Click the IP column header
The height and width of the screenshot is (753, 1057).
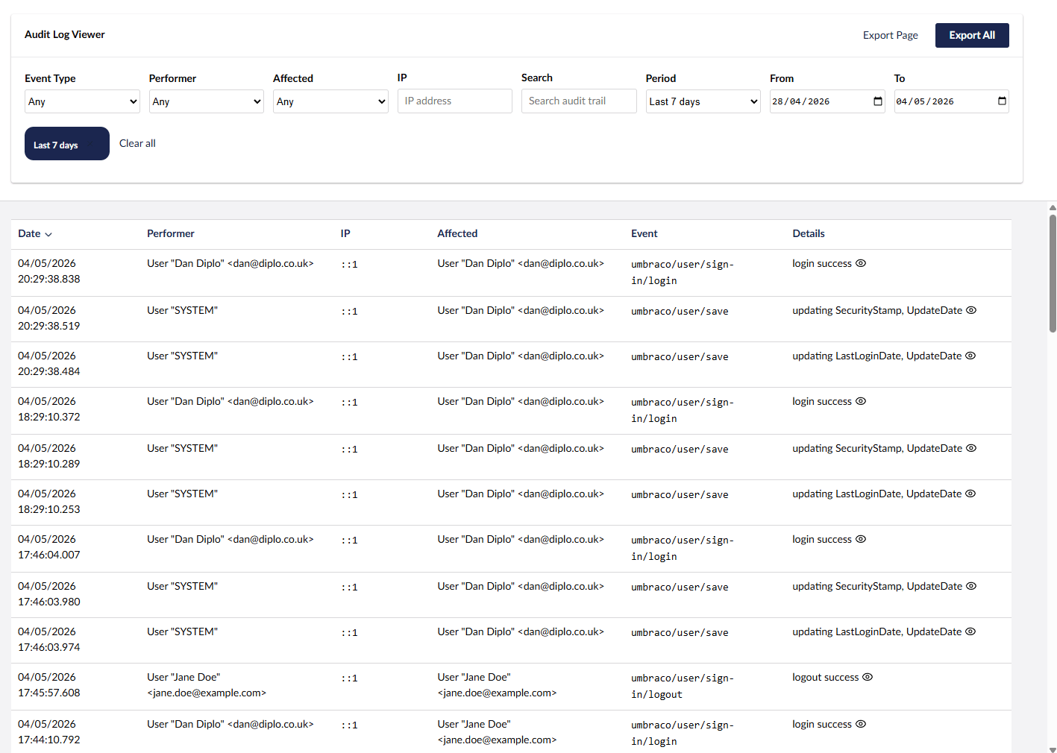pos(345,233)
